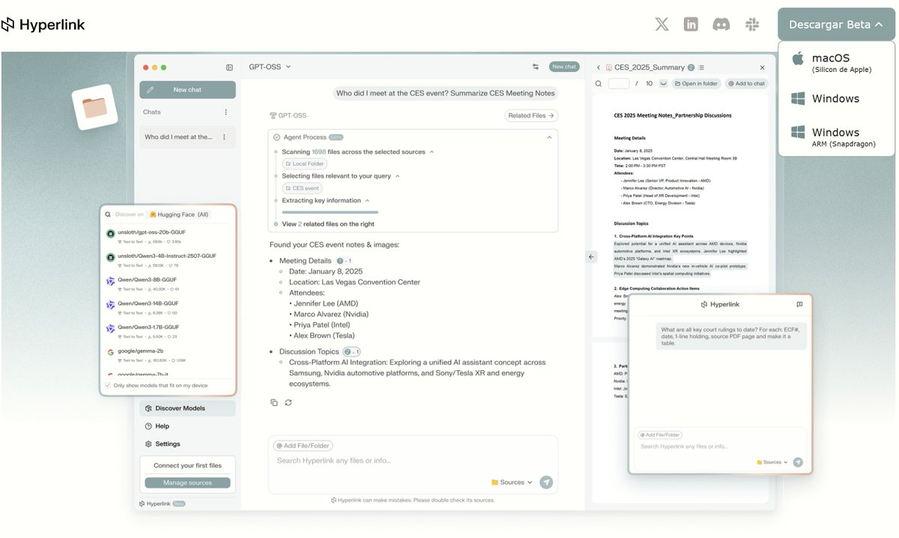Screen dimensions: 899x538
Task: Open options for 'Who did I meet' chat
Action: point(225,137)
